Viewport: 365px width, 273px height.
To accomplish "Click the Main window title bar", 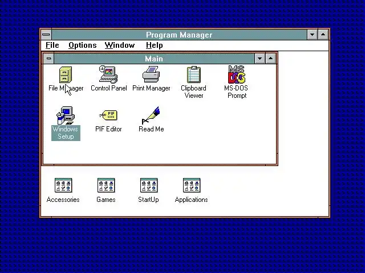I will 154,59.
